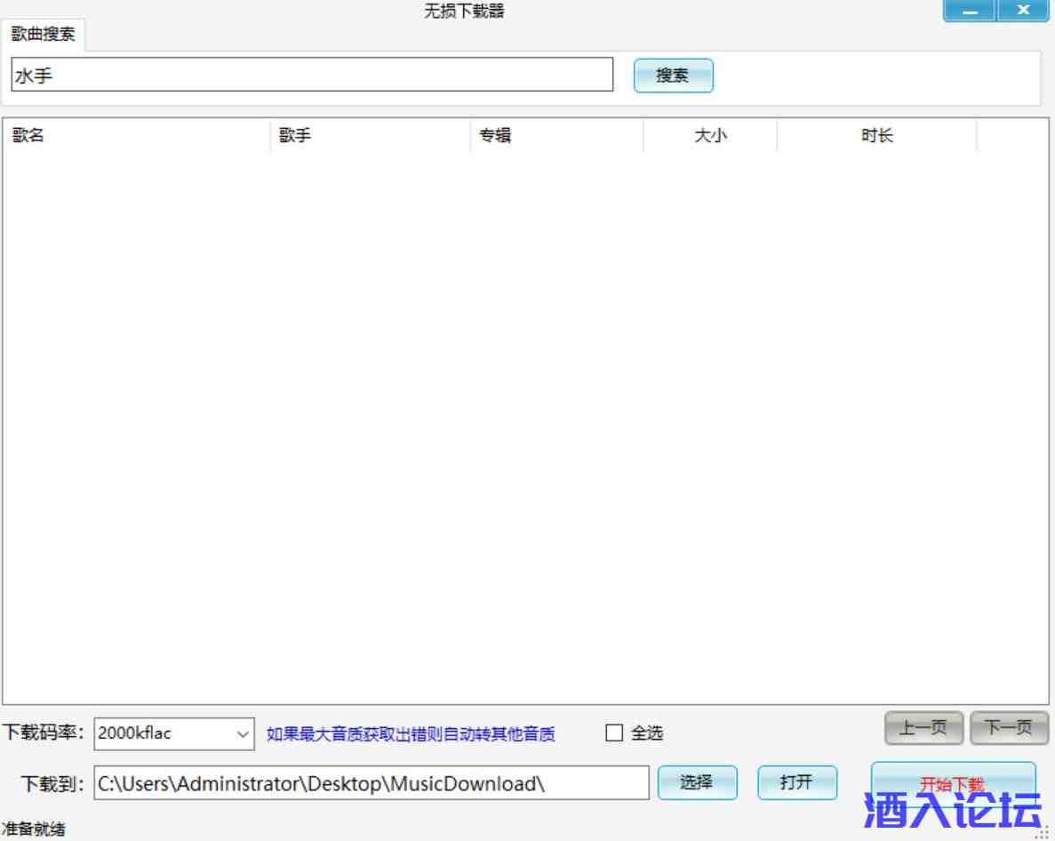This screenshot has height=841, width=1055.
Task: Open the 下载码率 bitrate dropdown
Action: click(x=174, y=733)
